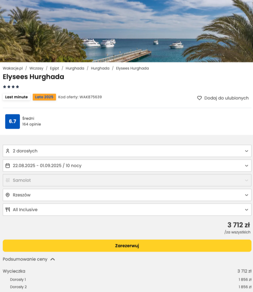Open Wczasy breadcrumb link
This screenshot has width=253, height=292.
click(36, 68)
